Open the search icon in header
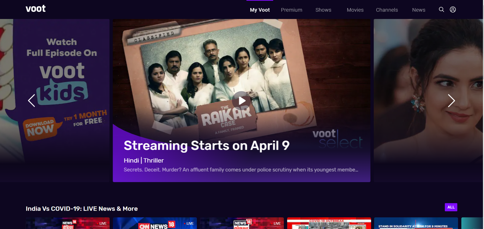484x229 pixels. coord(441,10)
